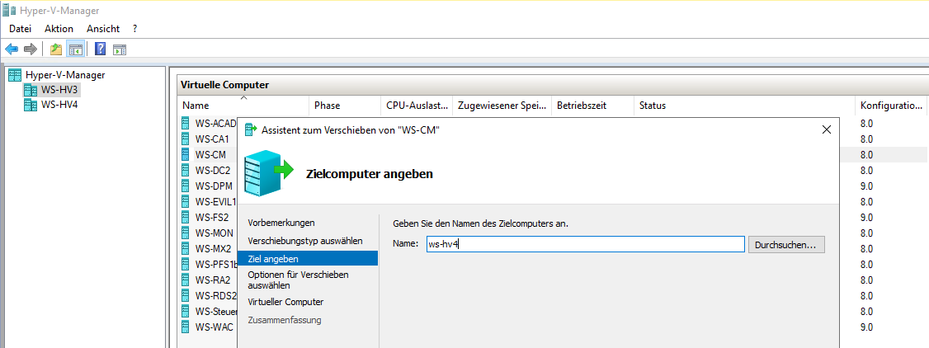Click the Up one level folder icon

click(x=56, y=49)
